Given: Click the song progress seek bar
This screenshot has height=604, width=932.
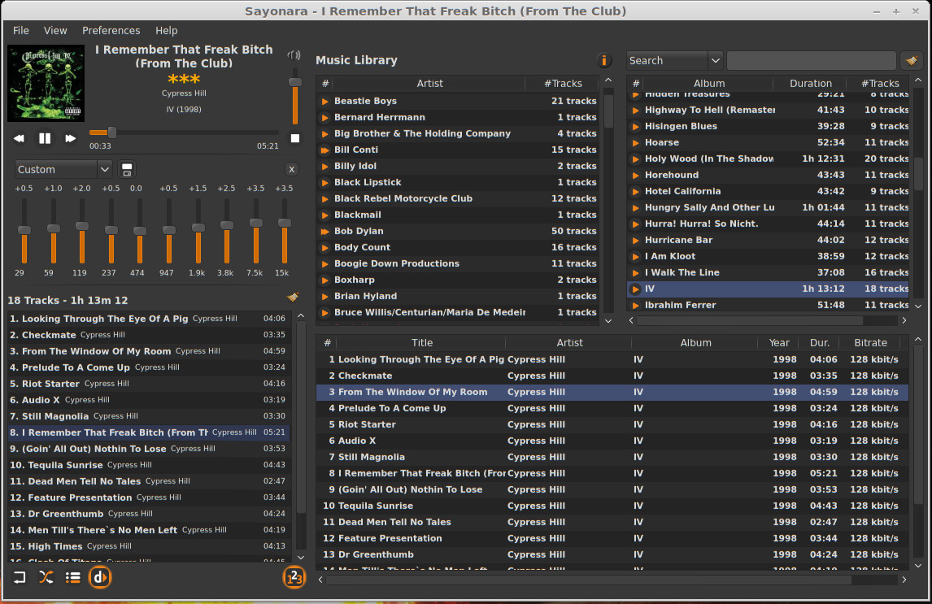Looking at the screenshot, I should 184,133.
